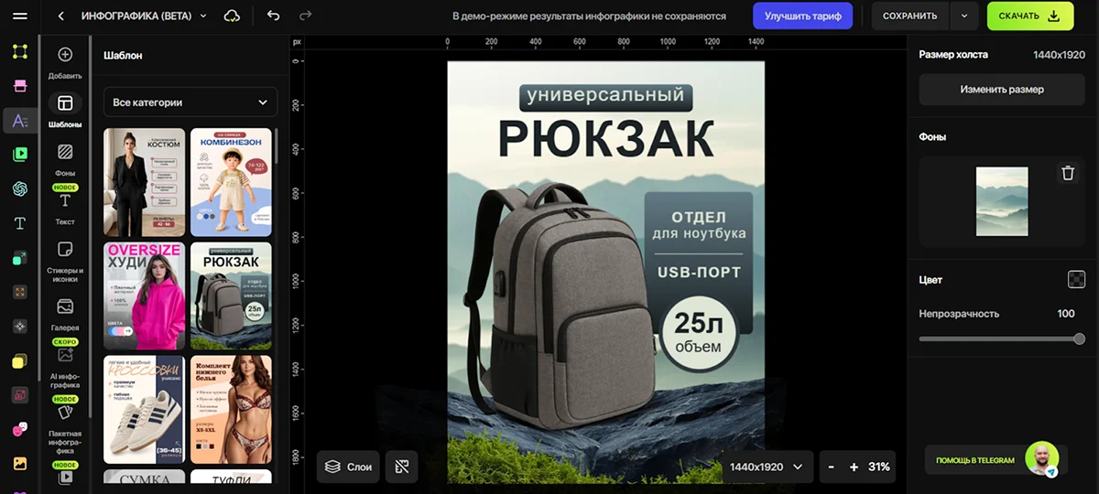This screenshot has width=1099, height=494.
Task: Open the hamburger menu icon
Action: point(20,16)
